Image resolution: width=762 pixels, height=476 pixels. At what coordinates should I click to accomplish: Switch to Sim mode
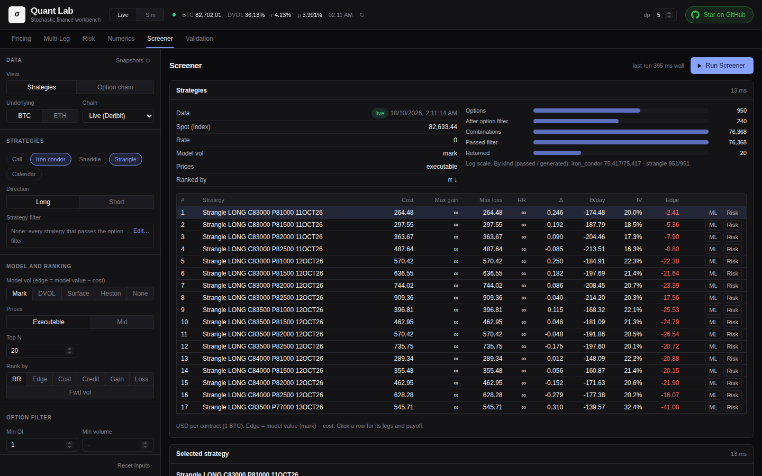(x=150, y=15)
